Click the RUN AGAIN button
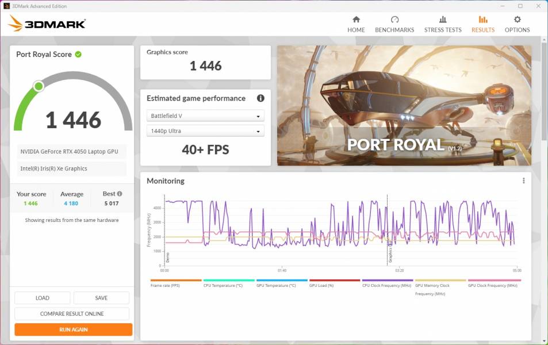Viewport: 548px width, 345px height. pyautogui.click(x=74, y=329)
